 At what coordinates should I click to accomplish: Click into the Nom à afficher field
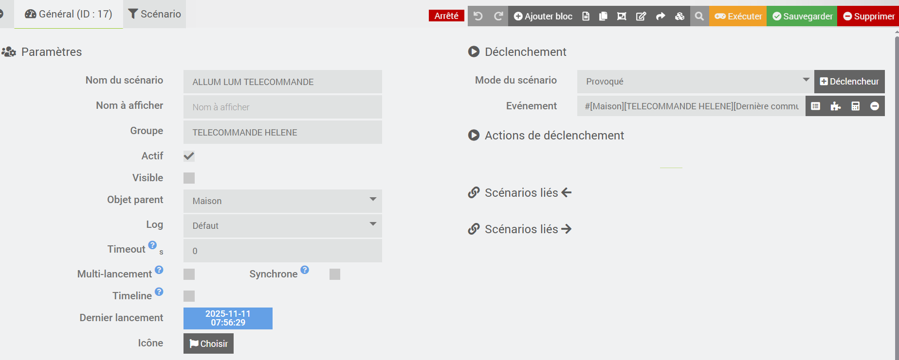point(282,107)
